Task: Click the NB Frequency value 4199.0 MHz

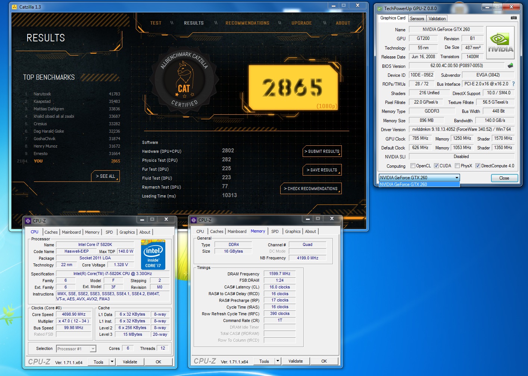Action: pos(307,258)
